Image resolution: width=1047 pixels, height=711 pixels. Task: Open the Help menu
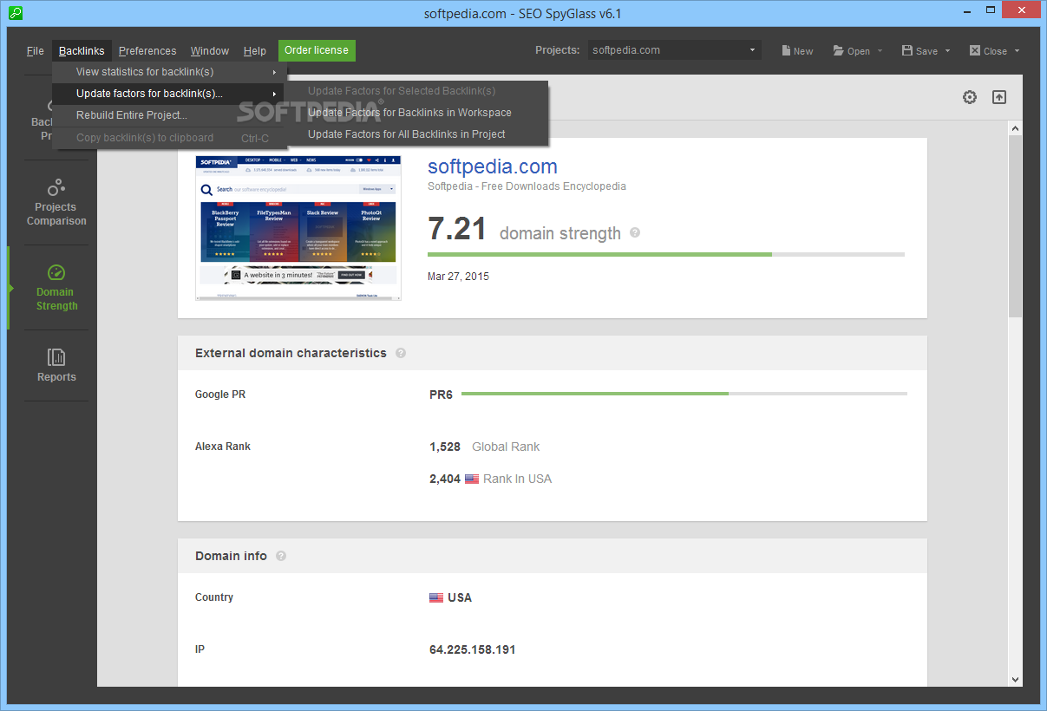(x=255, y=50)
